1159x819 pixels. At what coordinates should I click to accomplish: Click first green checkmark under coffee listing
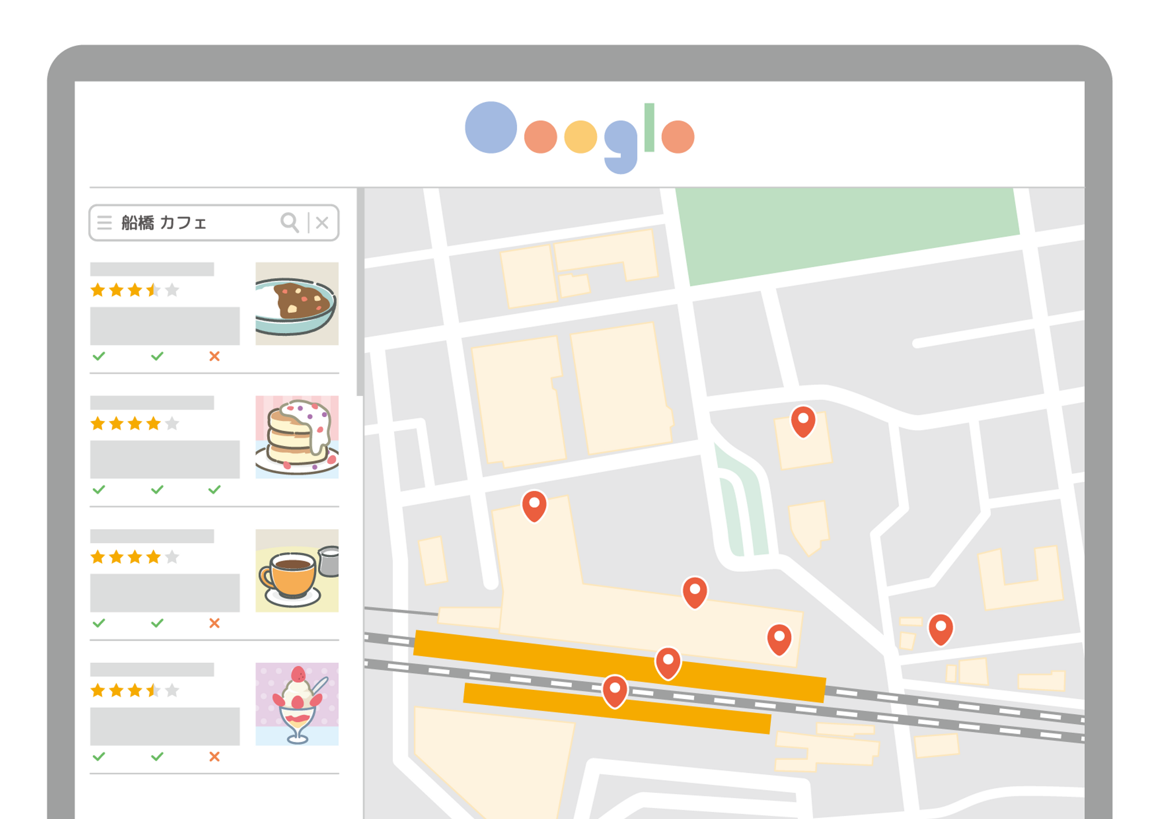pos(99,623)
